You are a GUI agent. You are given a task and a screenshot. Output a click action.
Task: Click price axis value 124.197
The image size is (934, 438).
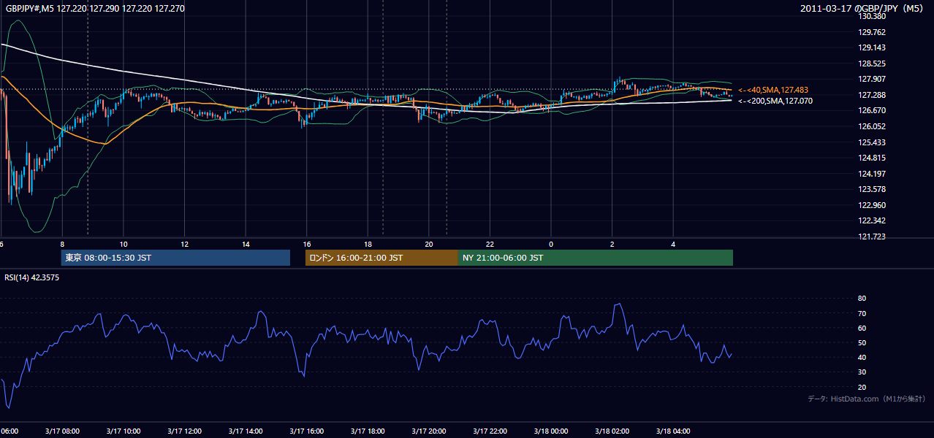click(872, 174)
